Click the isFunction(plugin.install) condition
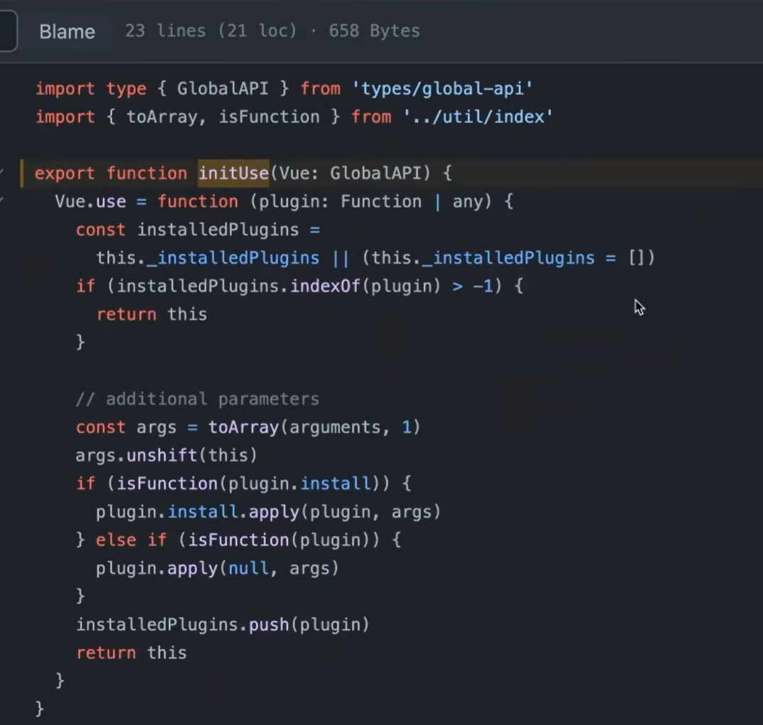This screenshot has width=763, height=725. pyautogui.click(x=253, y=483)
